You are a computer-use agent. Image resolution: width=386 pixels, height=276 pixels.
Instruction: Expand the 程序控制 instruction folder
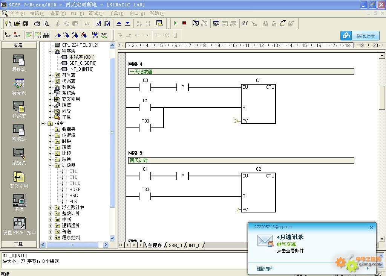coord(50,238)
